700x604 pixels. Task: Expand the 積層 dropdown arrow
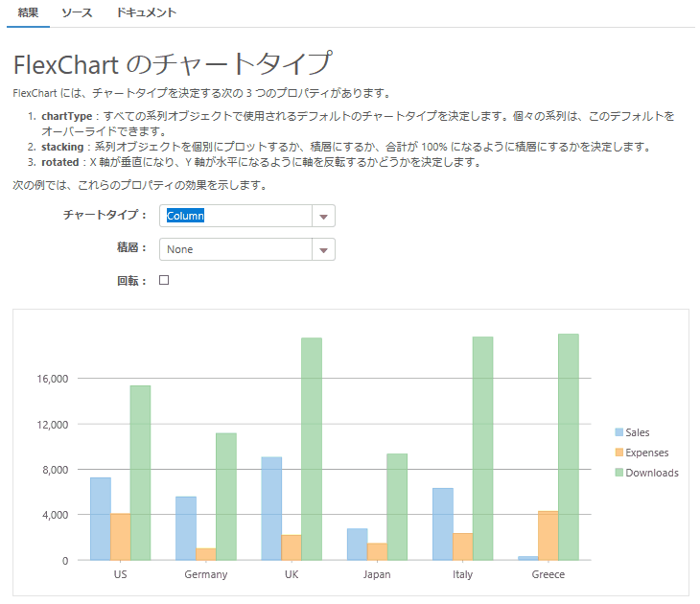(324, 249)
